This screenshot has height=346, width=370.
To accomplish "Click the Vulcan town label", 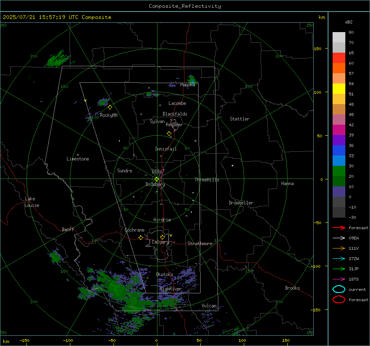I will pyautogui.click(x=209, y=306).
